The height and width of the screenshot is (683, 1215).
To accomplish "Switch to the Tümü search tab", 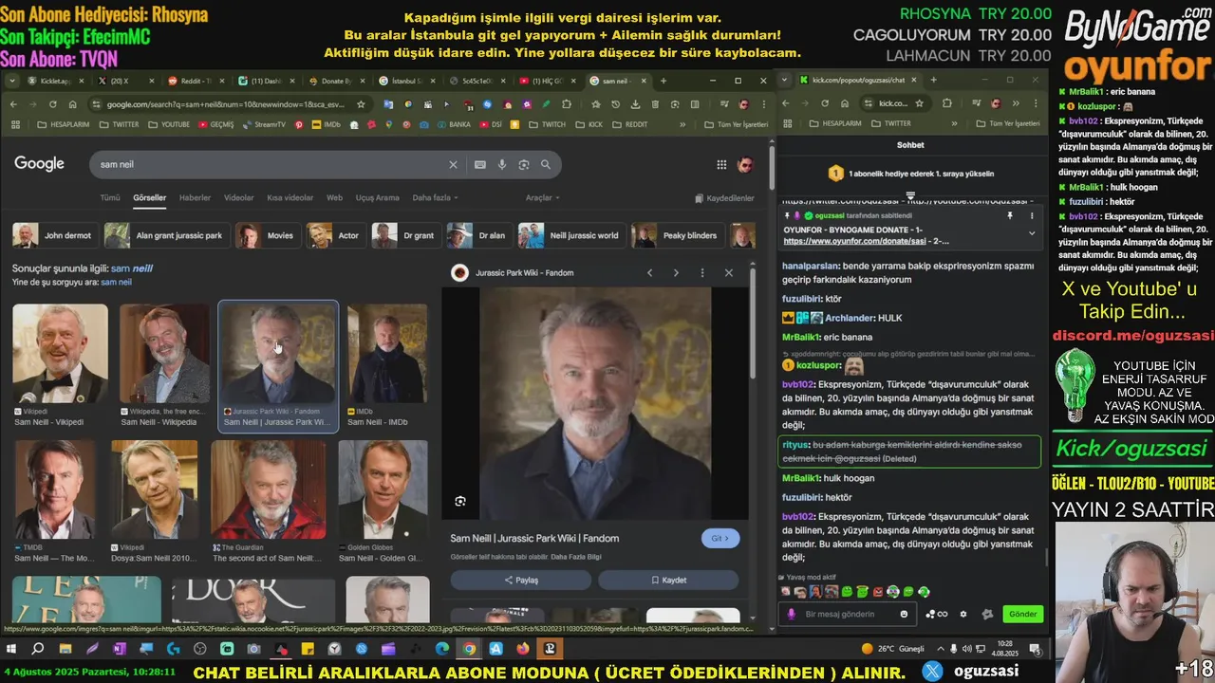I will point(110,197).
